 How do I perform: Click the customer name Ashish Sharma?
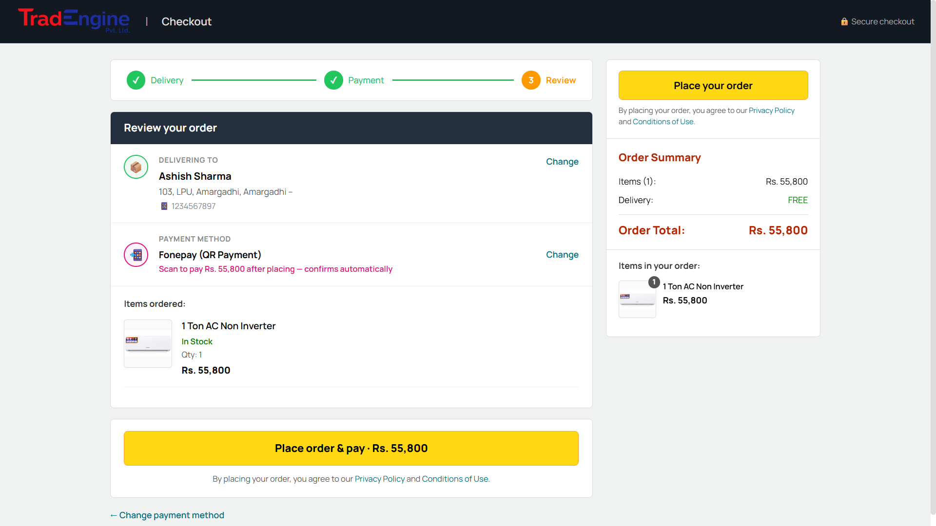195,176
